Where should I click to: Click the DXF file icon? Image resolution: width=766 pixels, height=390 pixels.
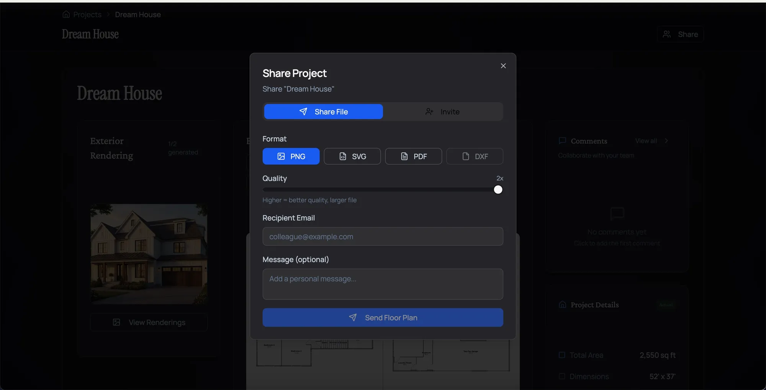point(465,156)
